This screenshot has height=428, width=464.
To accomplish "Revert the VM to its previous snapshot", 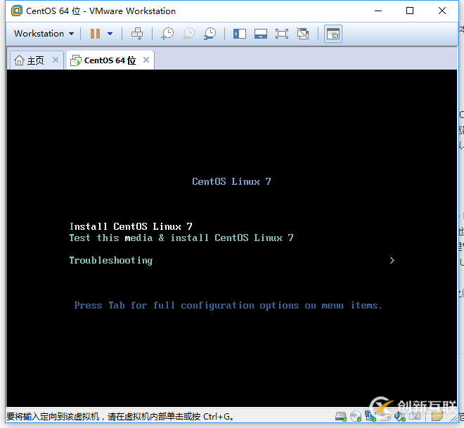I will [x=188, y=34].
